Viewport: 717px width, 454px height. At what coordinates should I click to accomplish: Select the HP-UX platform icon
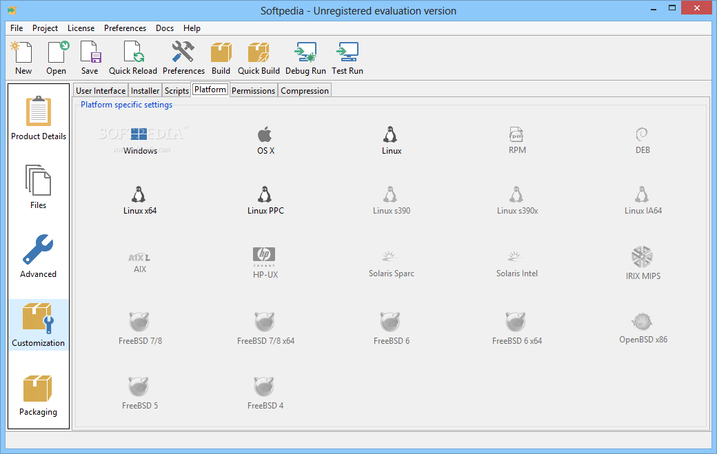point(265,263)
